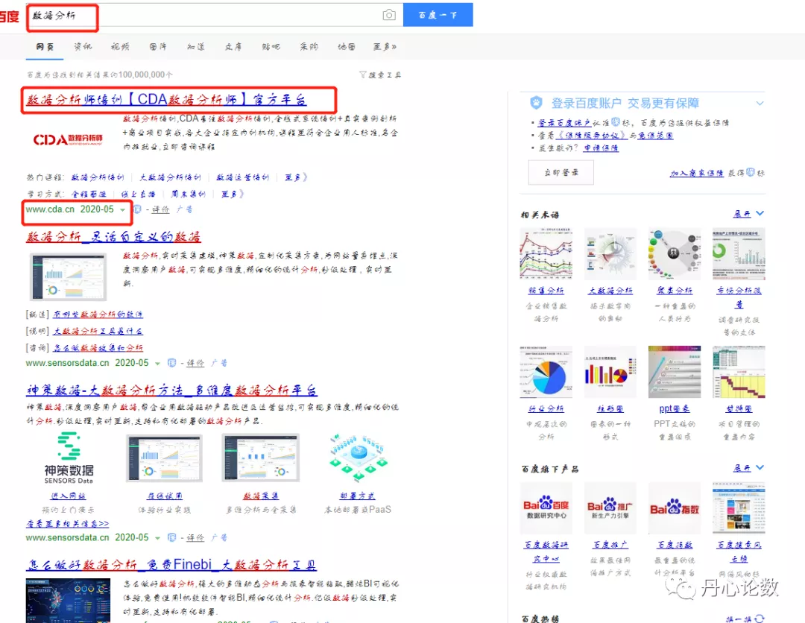Click the 百度推广 product link

coord(610,545)
